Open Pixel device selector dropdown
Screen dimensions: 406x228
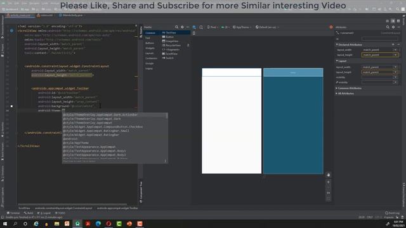[213, 27]
